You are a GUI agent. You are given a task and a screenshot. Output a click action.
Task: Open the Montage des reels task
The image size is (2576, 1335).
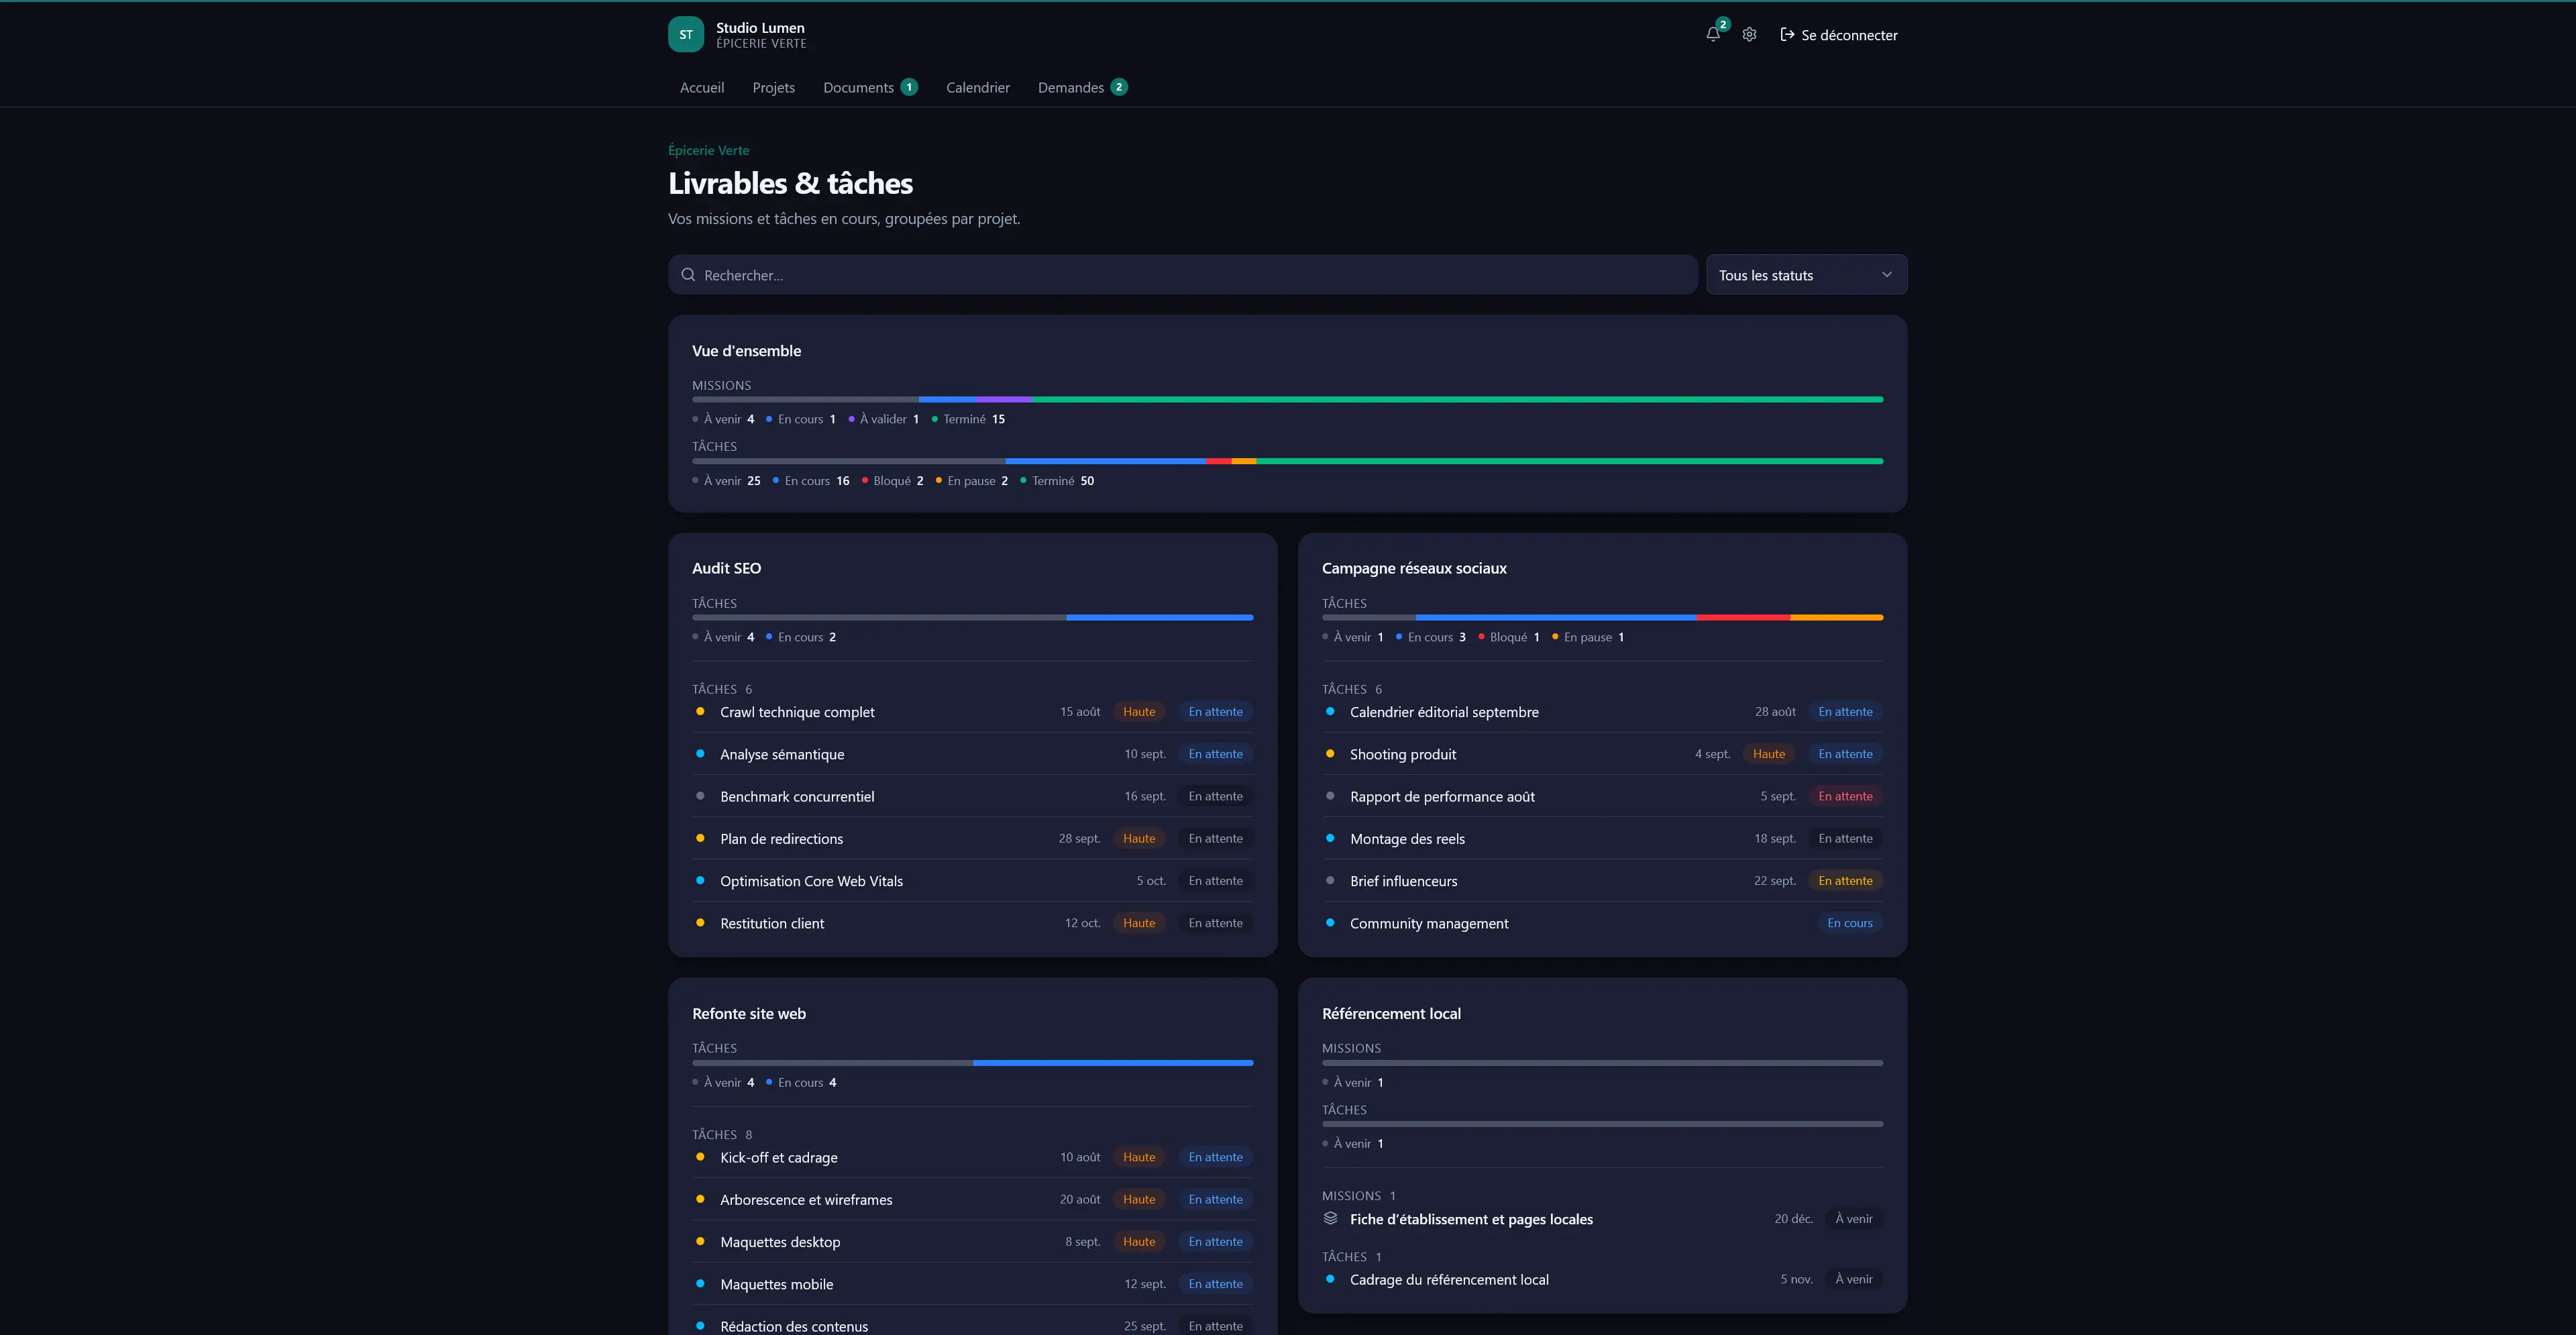(x=1602, y=838)
